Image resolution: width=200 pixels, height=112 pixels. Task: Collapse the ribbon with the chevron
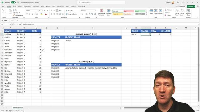click(x=198, y=17)
